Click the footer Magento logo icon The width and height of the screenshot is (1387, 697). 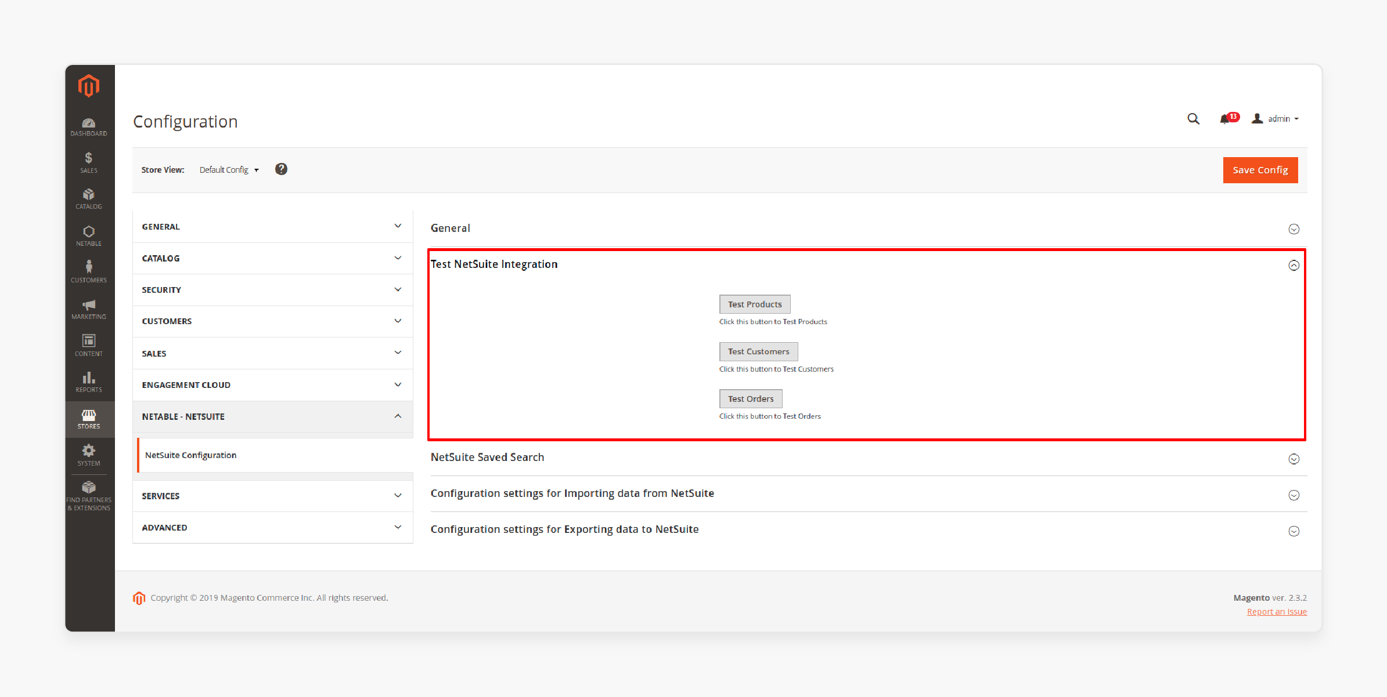(139, 598)
